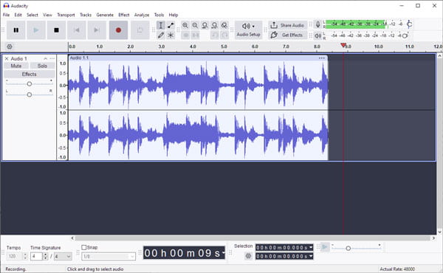Open the Select menu
The width and height of the screenshot is (443, 273).
(x=32, y=15)
